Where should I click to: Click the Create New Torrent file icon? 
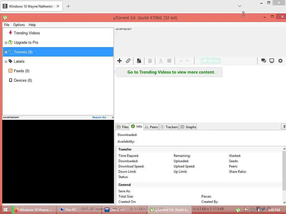[x=139, y=61]
